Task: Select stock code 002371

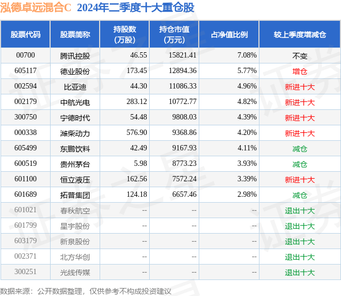Action: click(26, 256)
